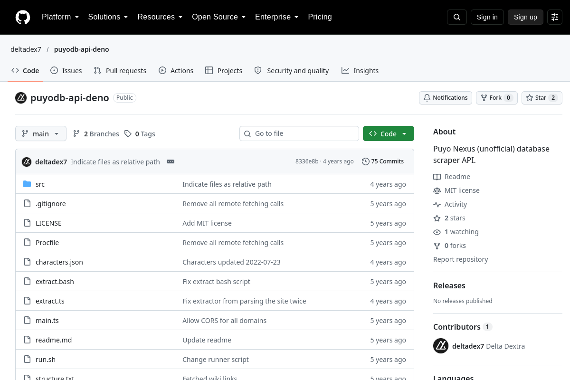
Task: View the 75 Commits history
Action: point(383,161)
